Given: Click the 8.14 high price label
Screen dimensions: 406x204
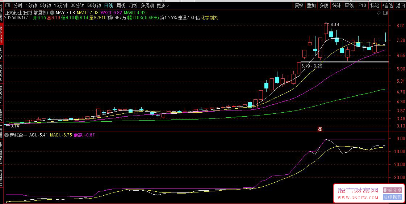Looking at the screenshot, I should click(335, 25).
